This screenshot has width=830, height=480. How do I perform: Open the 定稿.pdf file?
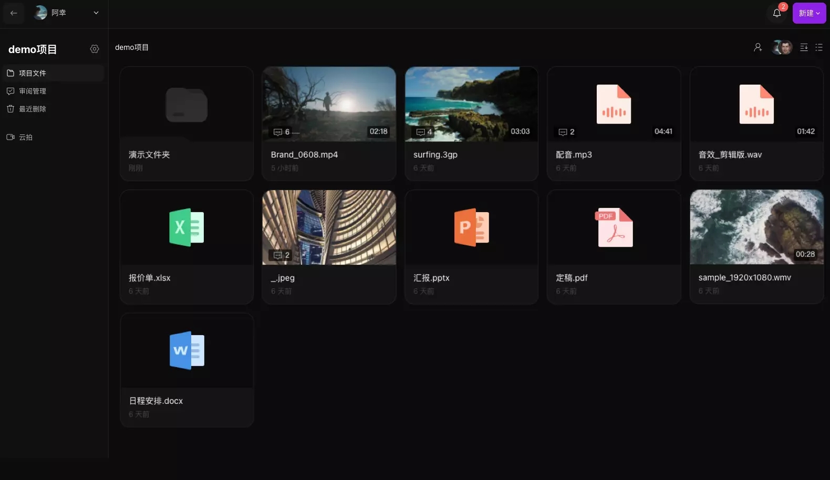point(614,247)
